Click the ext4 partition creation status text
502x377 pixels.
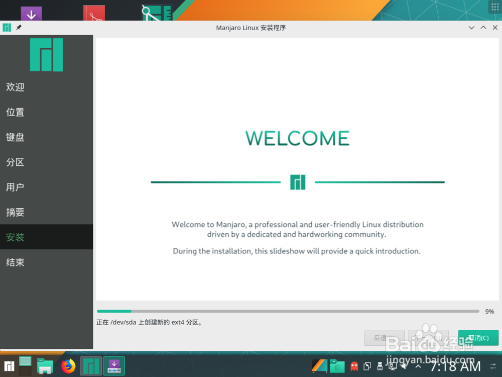coord(150,322)
